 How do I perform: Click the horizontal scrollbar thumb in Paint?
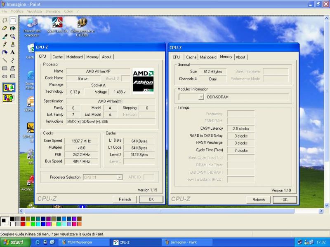coord(159,211)
